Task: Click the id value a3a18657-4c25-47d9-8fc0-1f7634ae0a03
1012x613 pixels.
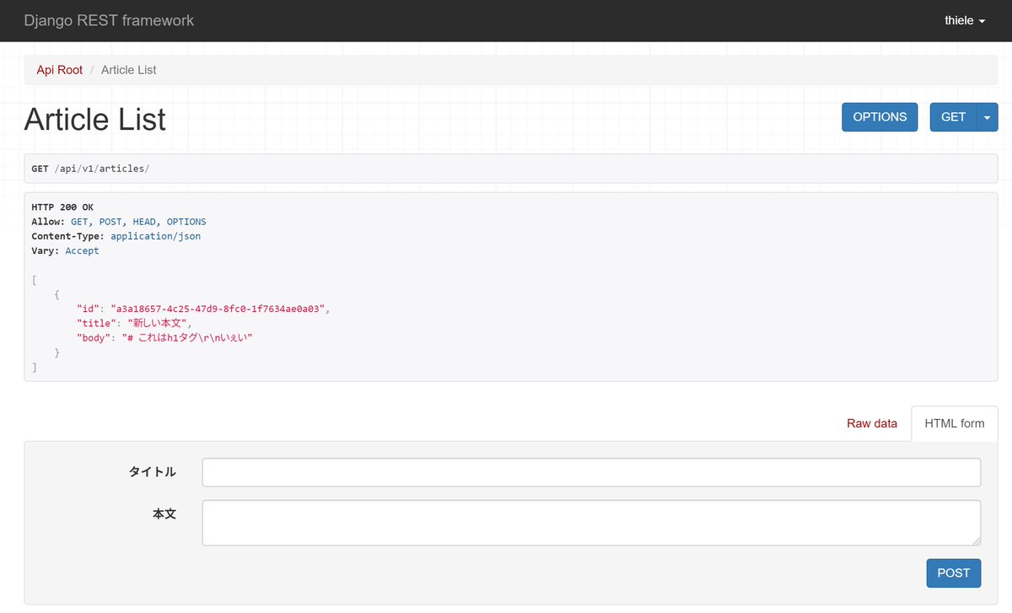Action: point(218,309)
